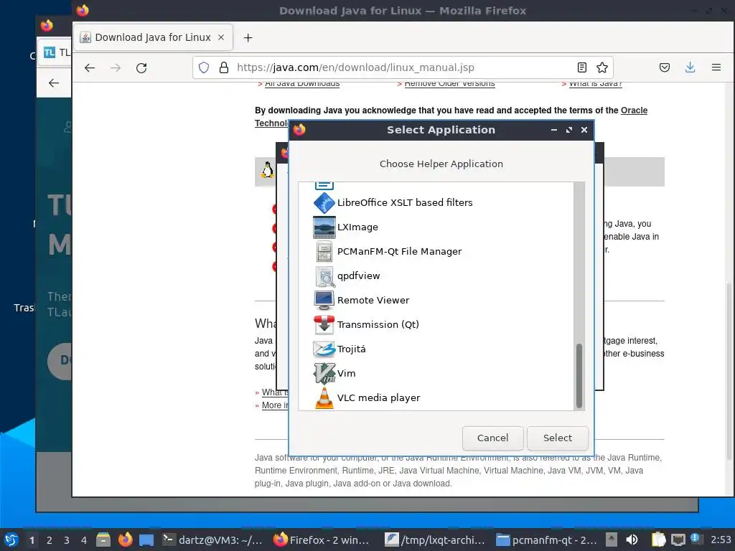Viewport: 735px width, 551px height.
Task: Switch to the Download Java for Linux tab
Action: click(x=153, y=37)
